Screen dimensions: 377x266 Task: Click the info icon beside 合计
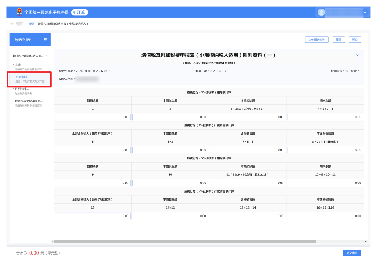pos(25,253)
